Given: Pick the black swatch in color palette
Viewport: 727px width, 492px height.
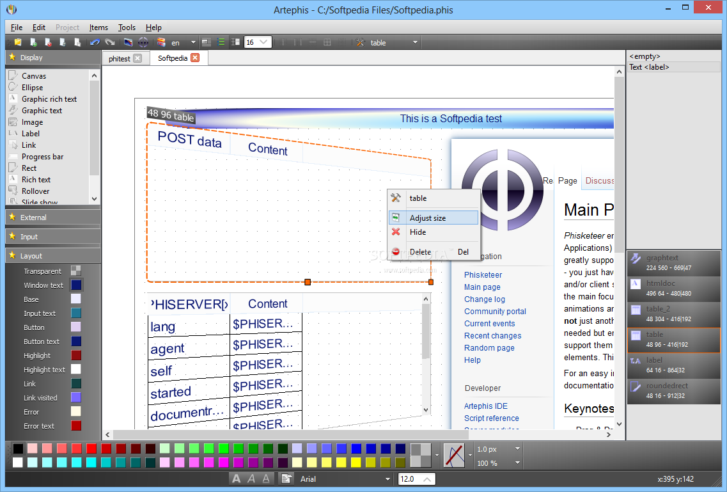Looking at the screenshot, I should point(18,448).
